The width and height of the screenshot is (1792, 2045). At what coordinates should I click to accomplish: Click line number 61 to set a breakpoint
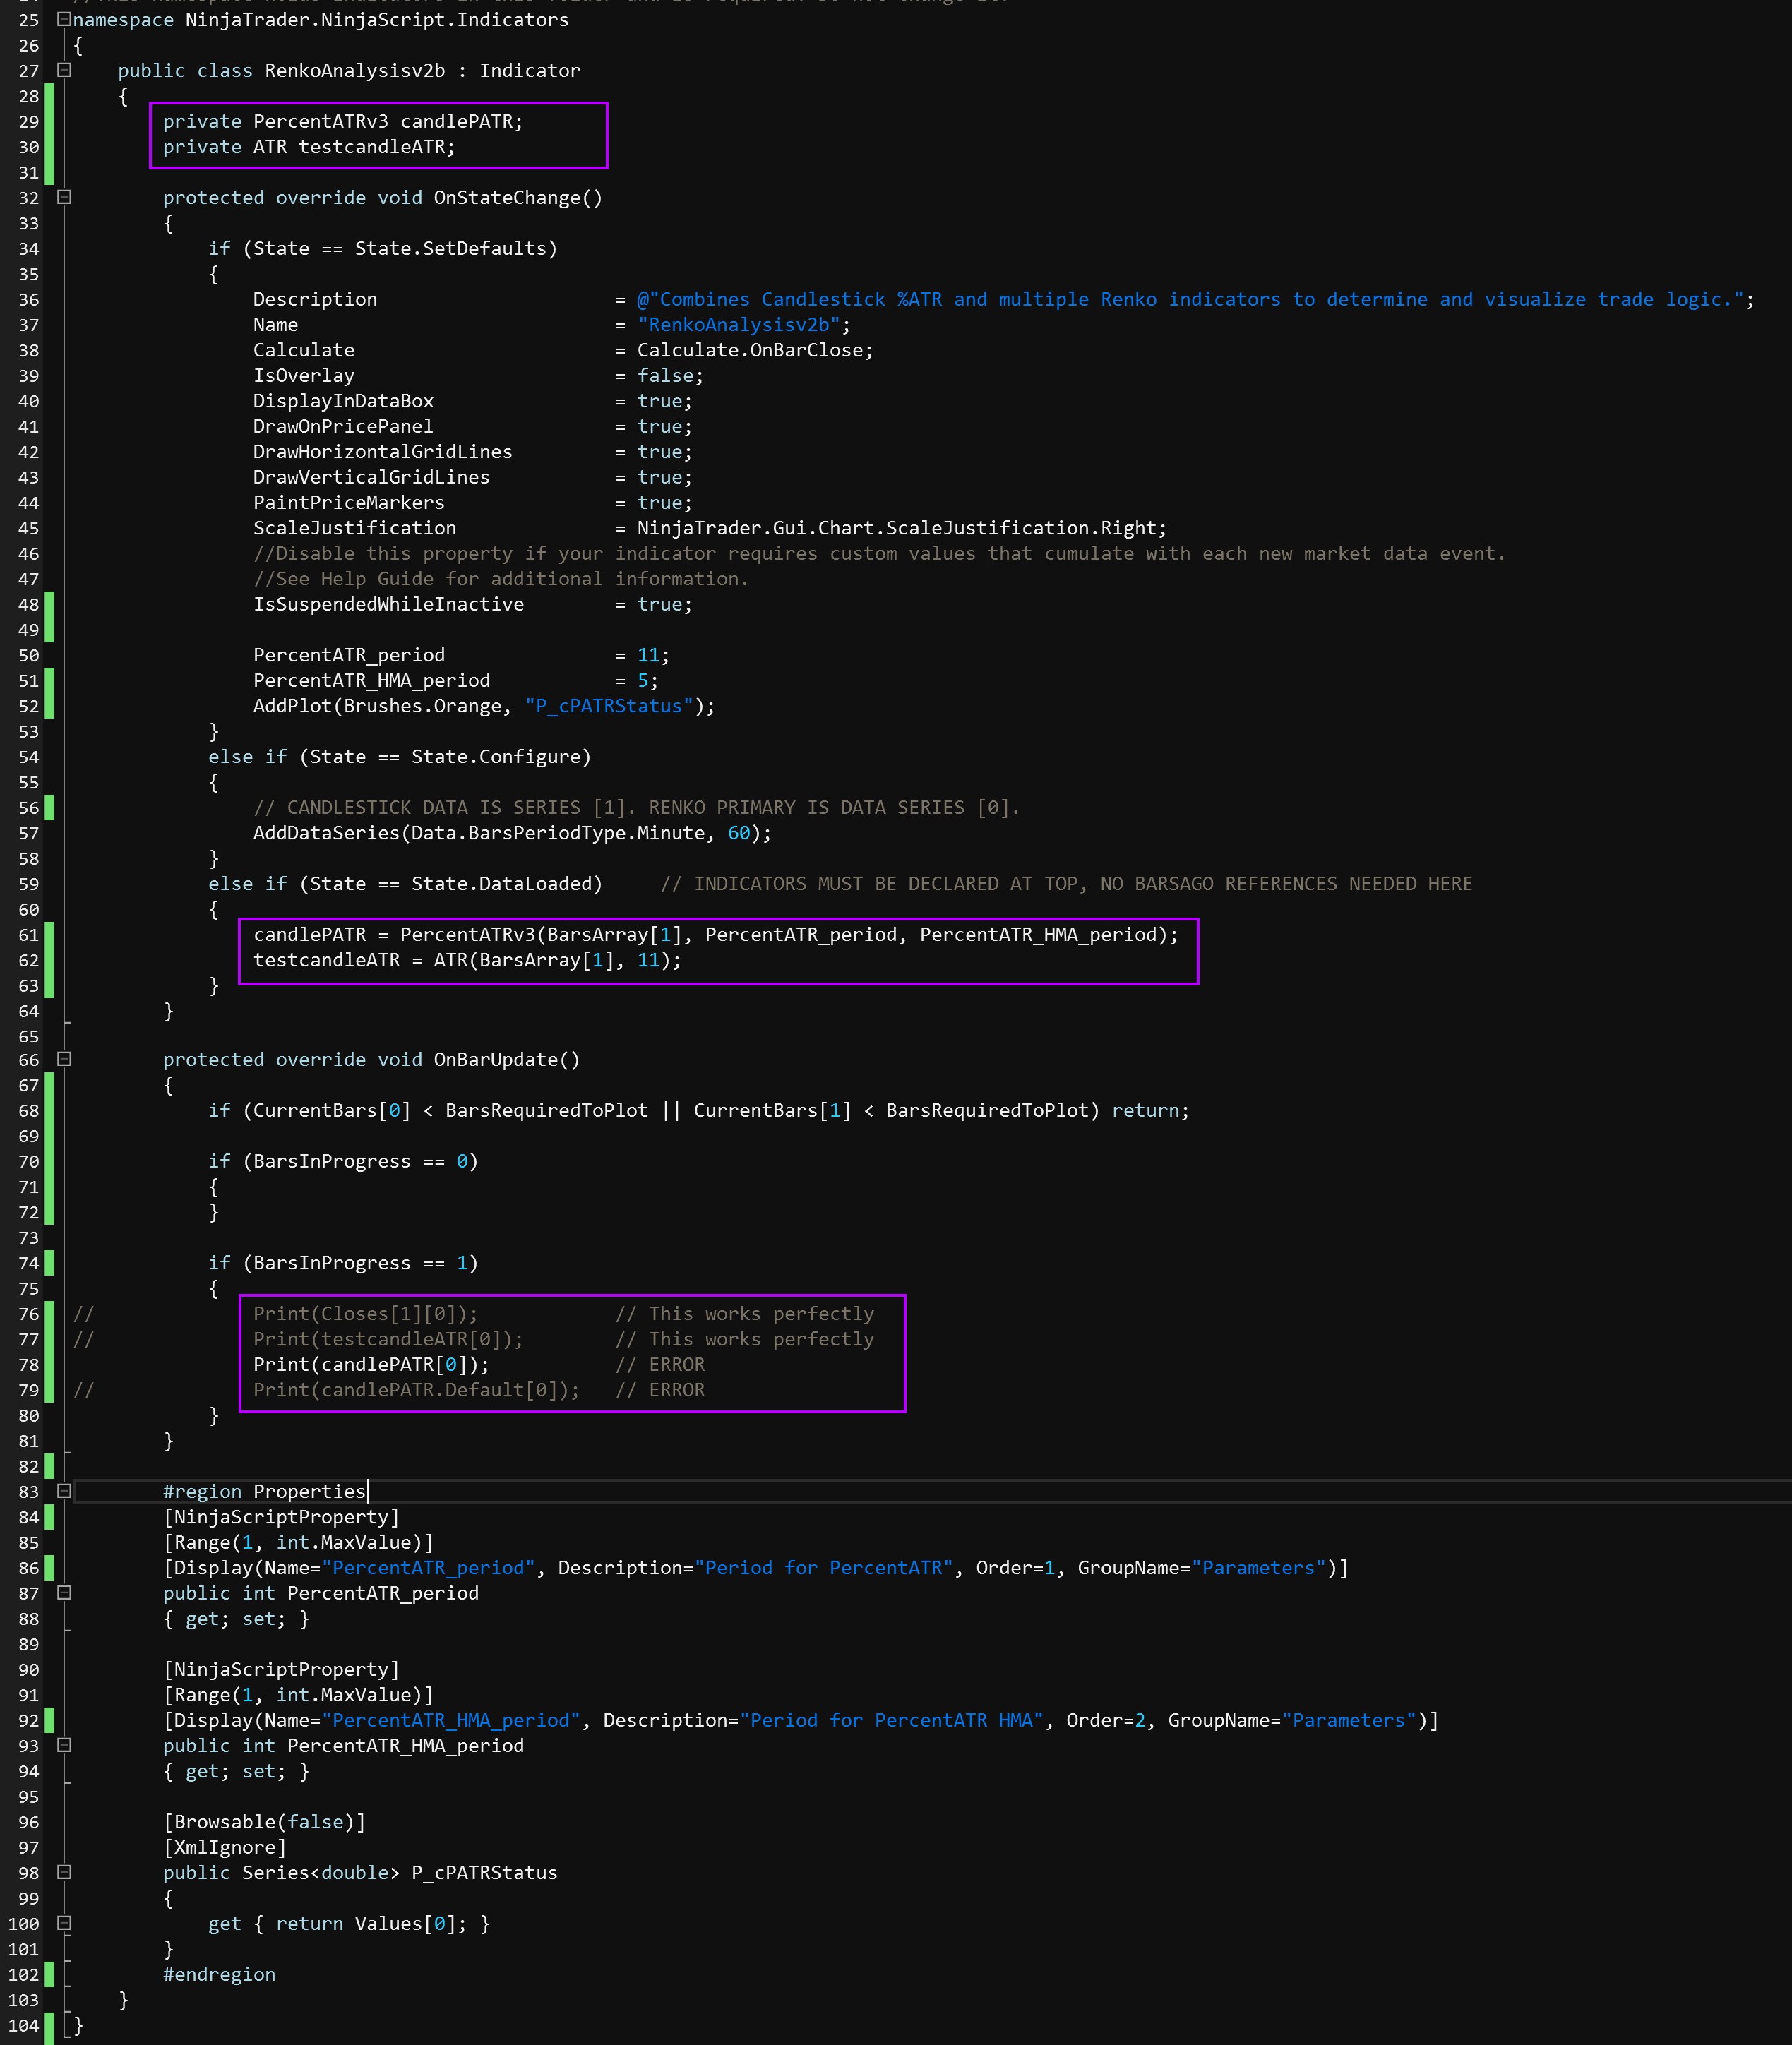28,935
